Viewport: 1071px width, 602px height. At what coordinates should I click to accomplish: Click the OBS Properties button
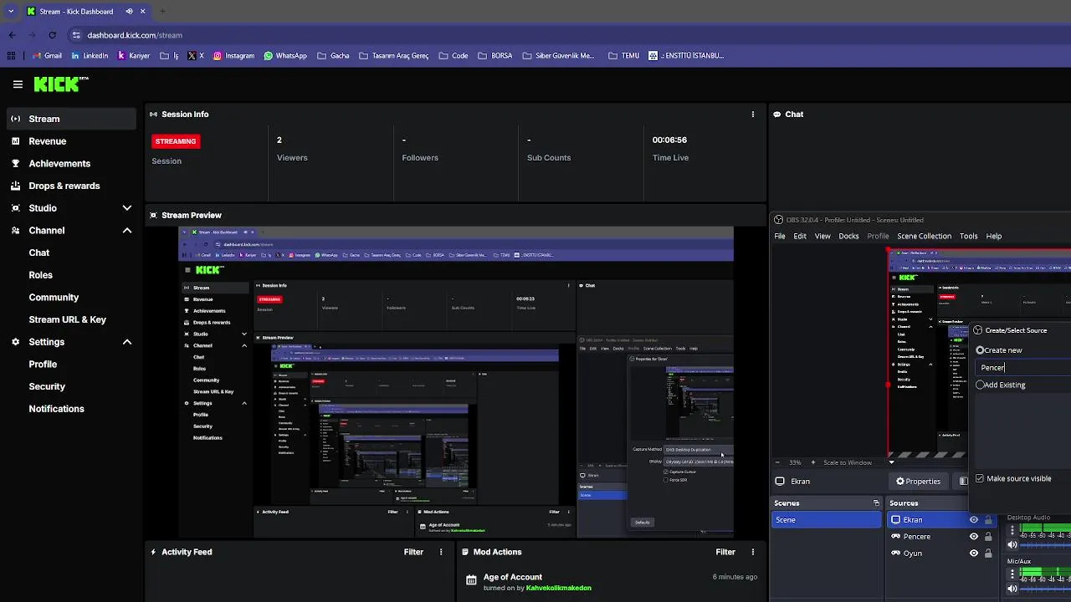click(918, 482)
